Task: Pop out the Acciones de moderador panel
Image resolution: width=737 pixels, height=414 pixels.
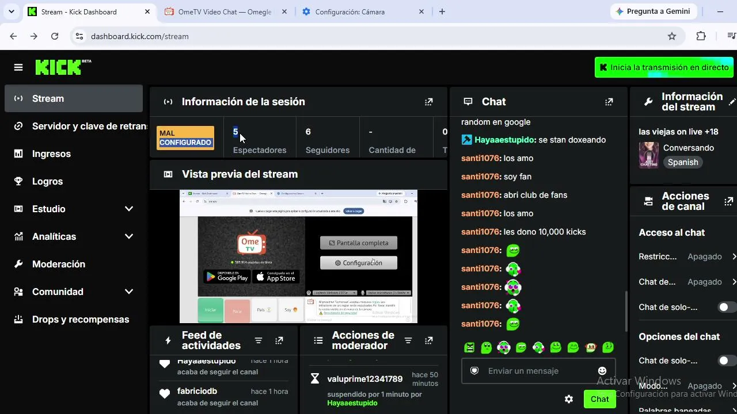Action: pos(428,340)
